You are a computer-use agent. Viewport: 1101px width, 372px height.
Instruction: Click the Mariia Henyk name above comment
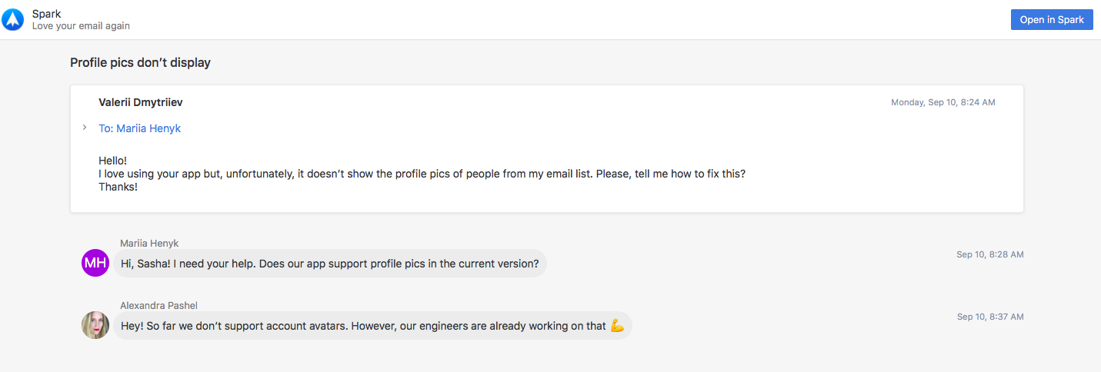[x=149, y=243]
